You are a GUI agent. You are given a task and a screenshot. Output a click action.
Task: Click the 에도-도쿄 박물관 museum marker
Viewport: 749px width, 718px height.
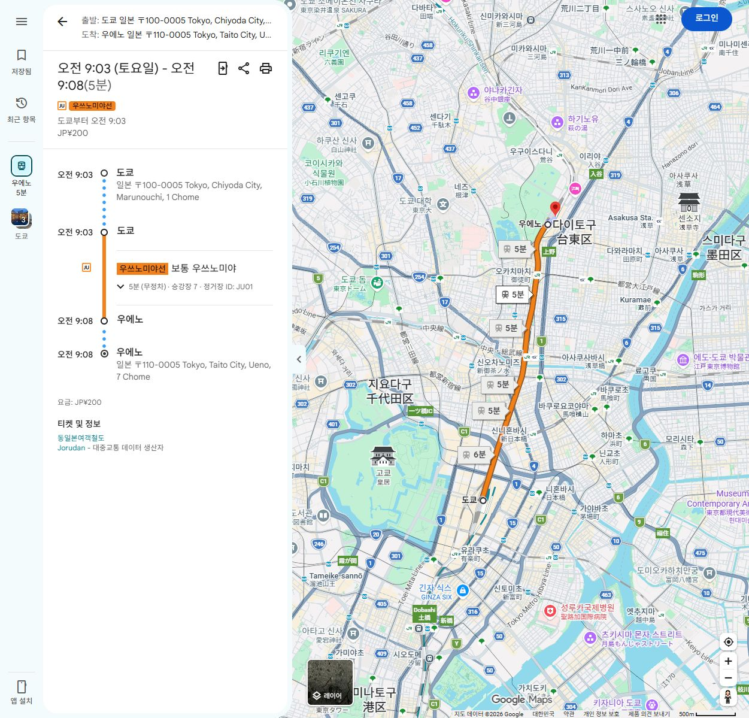pos(683,360)
